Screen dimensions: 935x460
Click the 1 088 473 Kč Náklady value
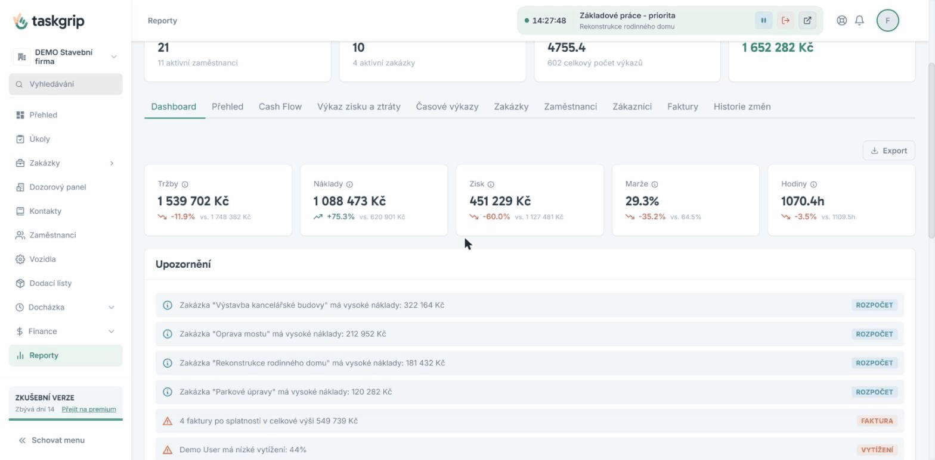tap(349, 201)
